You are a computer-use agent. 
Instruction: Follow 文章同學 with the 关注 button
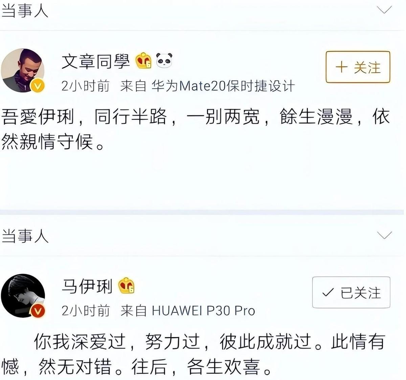click(358, 67)
